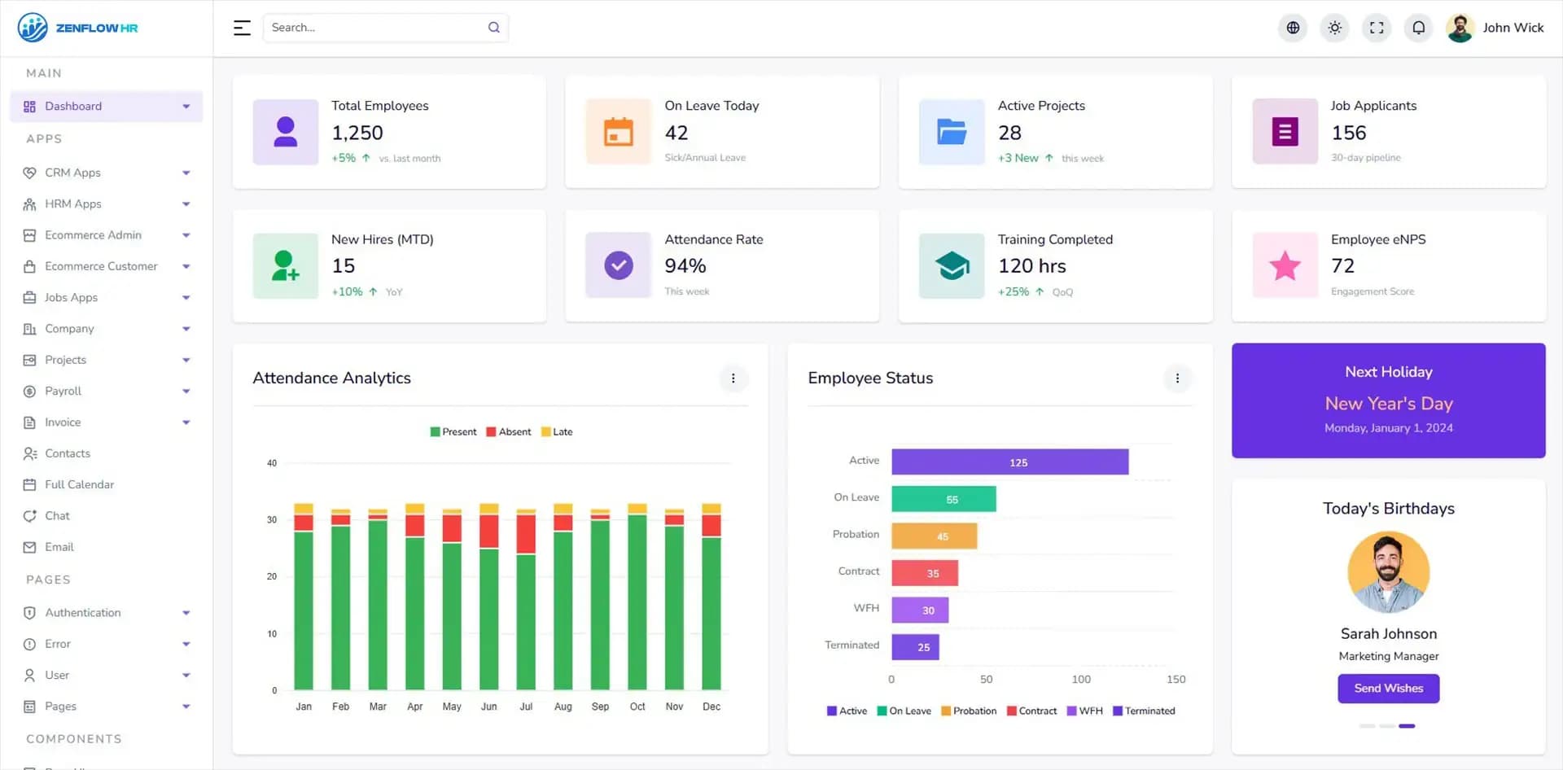Viewport: 1563px width, 770px height.
Task: Open Employee Status three-dot menu
Action: (x=1177, y=378)
